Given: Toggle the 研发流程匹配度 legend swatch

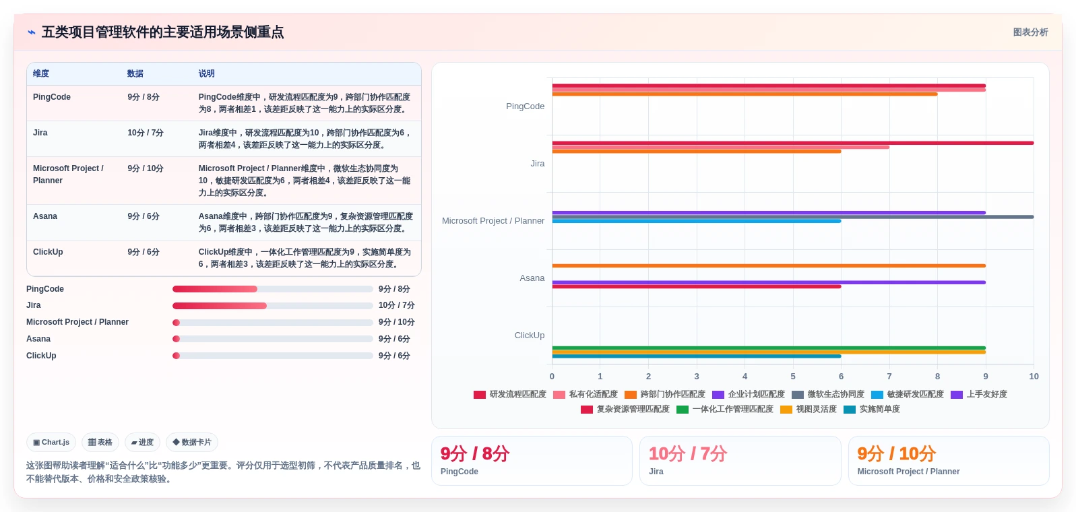Looking at the screenshot, I should pos(480,395).
